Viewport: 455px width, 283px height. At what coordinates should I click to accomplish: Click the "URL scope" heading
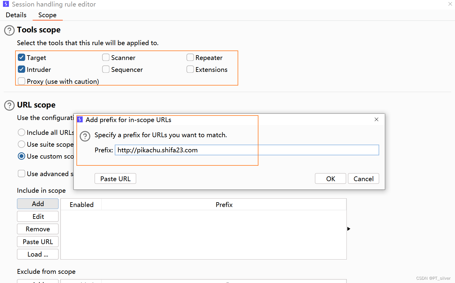pyautogui.click(x=36, y=105)
